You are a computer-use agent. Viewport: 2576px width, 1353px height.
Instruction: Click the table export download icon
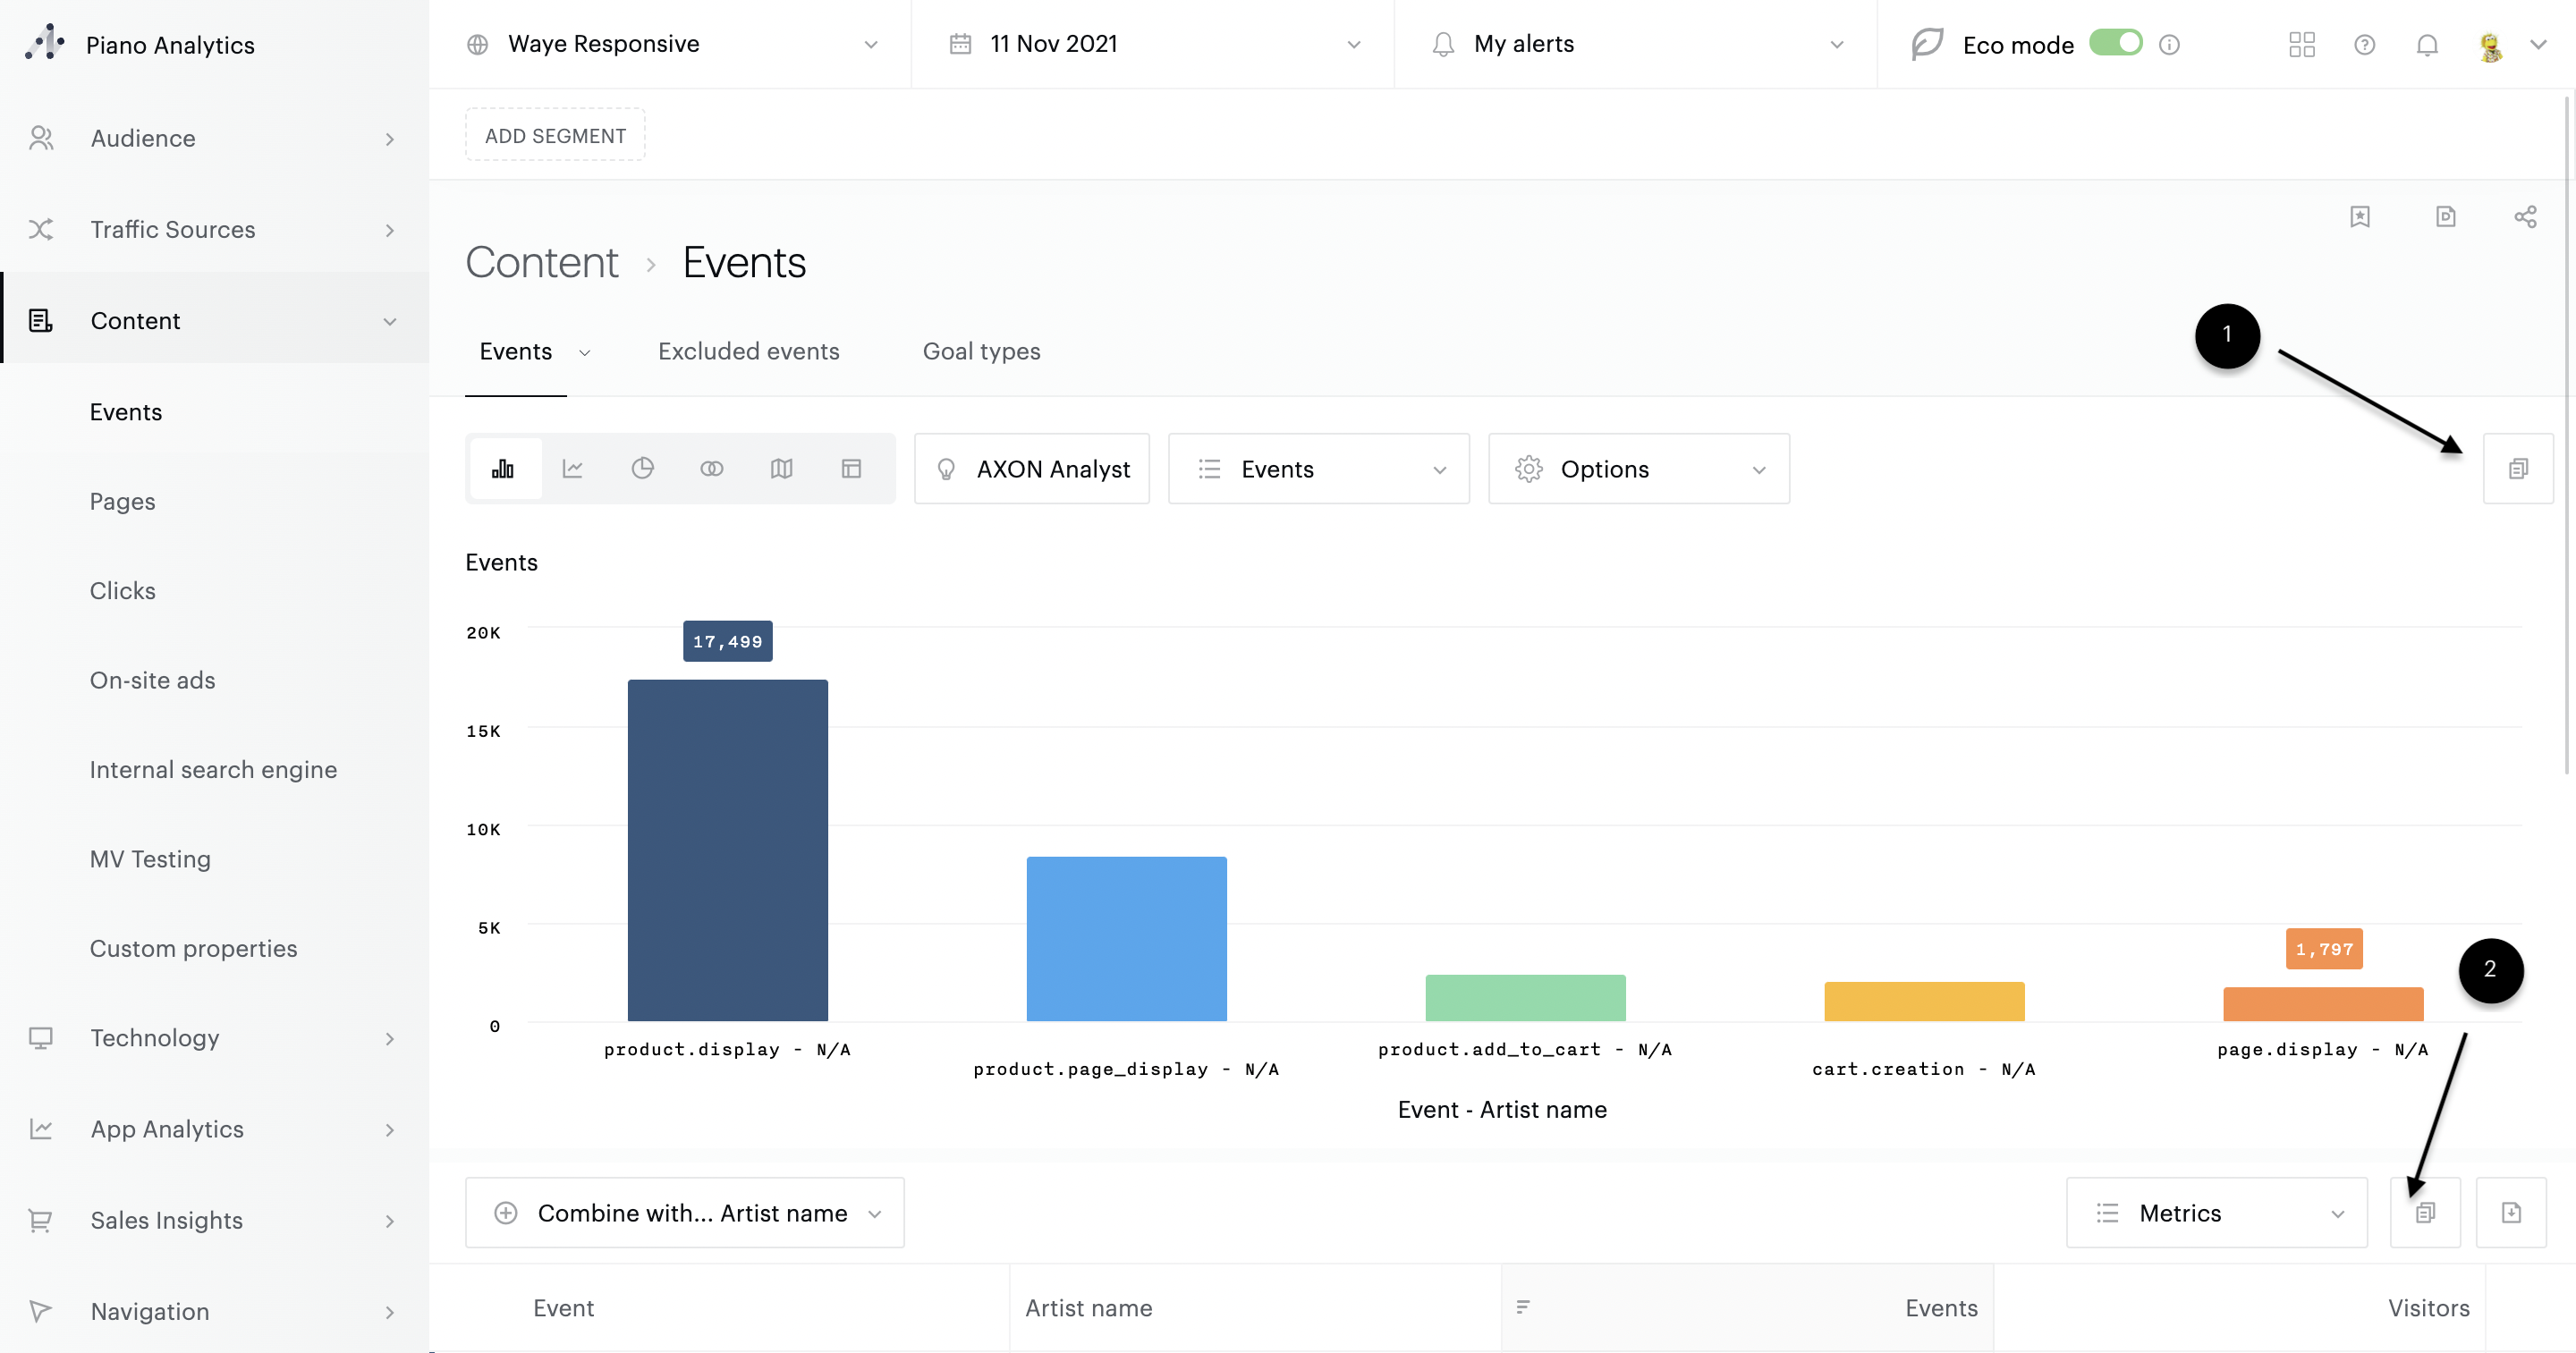click(x=2511, y=1212)
